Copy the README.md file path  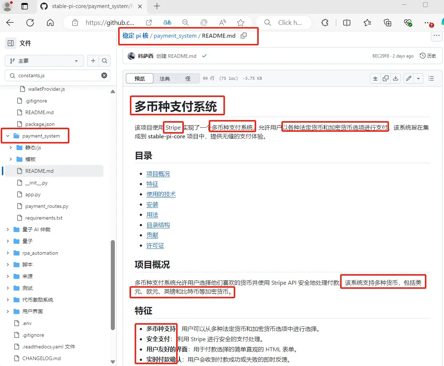pos(244,36)
